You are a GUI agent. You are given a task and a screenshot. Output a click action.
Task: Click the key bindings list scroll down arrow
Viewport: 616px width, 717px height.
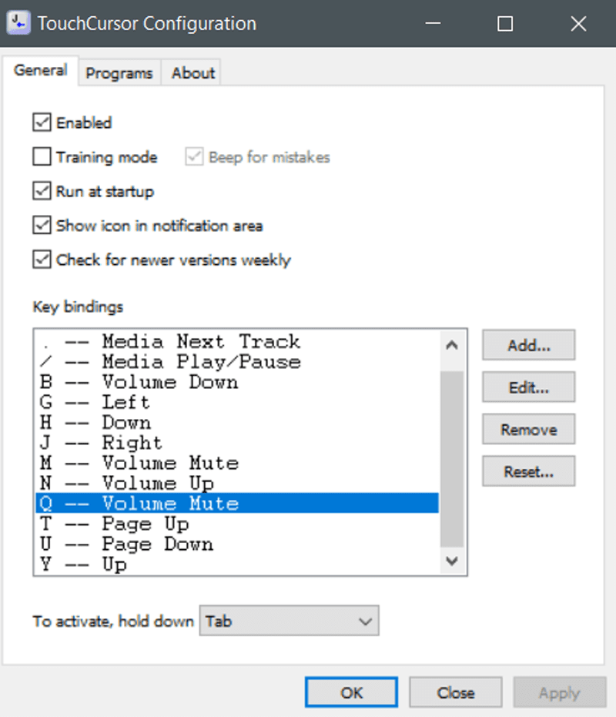pos(452,561)
